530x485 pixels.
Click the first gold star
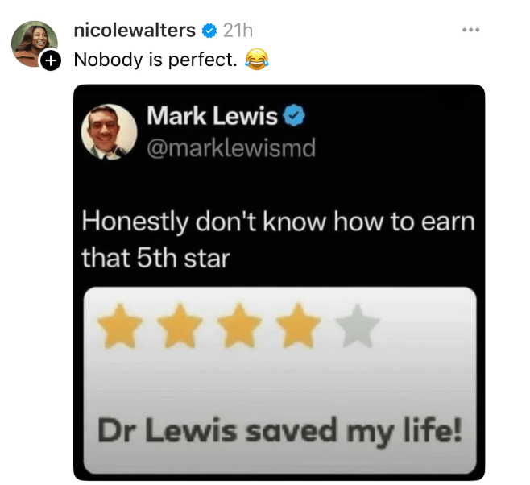click(120, 325)
